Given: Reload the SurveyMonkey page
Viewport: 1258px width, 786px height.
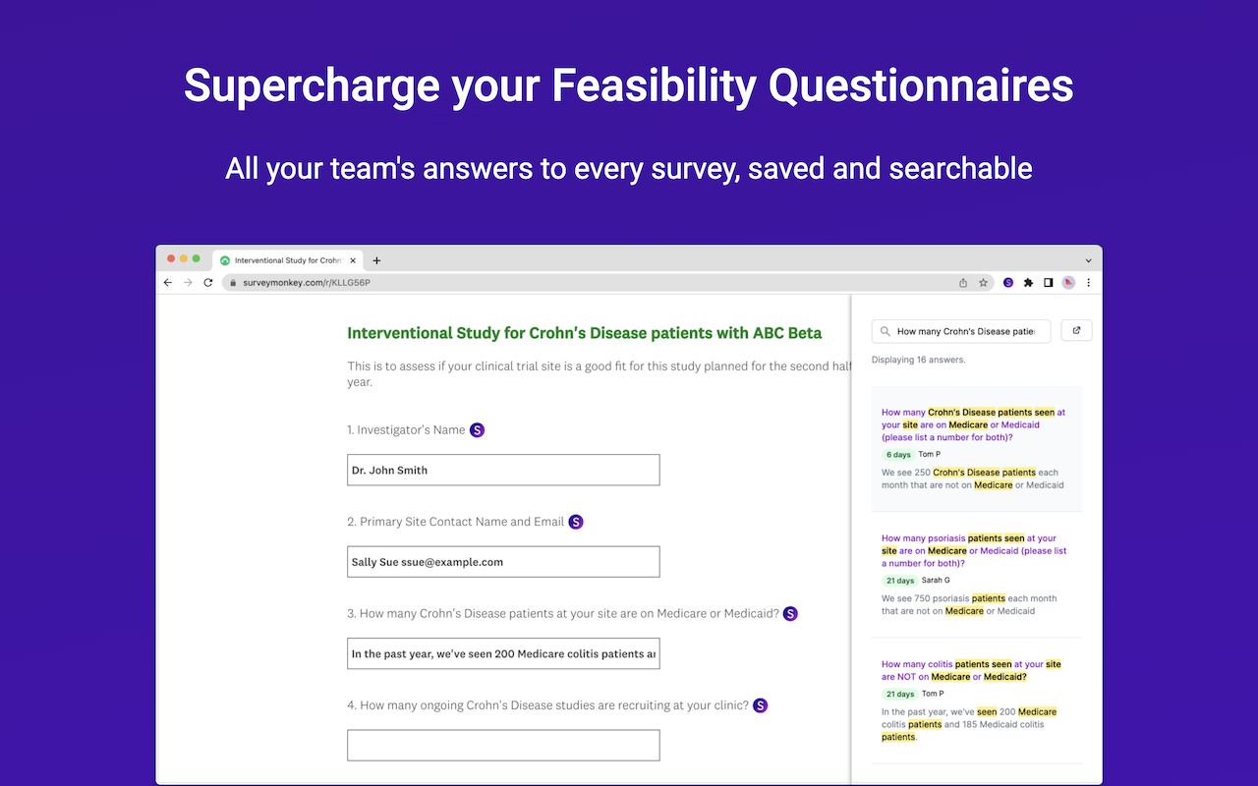Looking at the screenshot, I should [208, 283].
